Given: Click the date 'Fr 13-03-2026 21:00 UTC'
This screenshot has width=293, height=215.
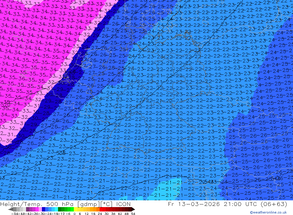Looking at the screenshot, I should [x=212, y=204].
